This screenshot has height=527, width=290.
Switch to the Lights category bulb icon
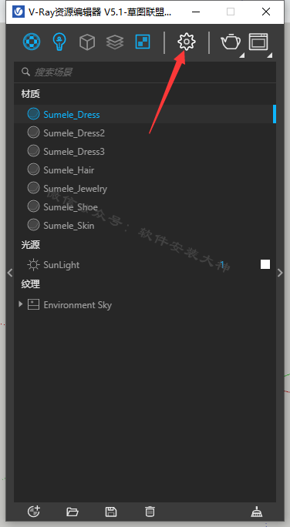pos(59,42)
